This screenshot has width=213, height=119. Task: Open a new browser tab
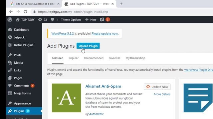coord(121,4)
